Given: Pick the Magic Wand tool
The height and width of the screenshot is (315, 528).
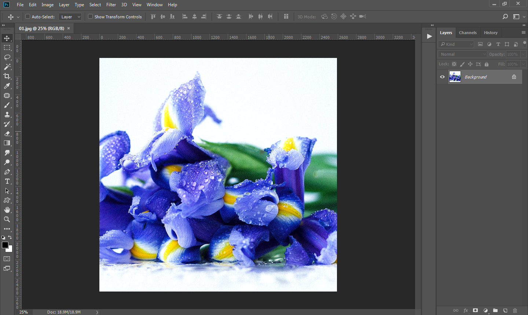Looking at the screenshot, I should tap(7, 67).
